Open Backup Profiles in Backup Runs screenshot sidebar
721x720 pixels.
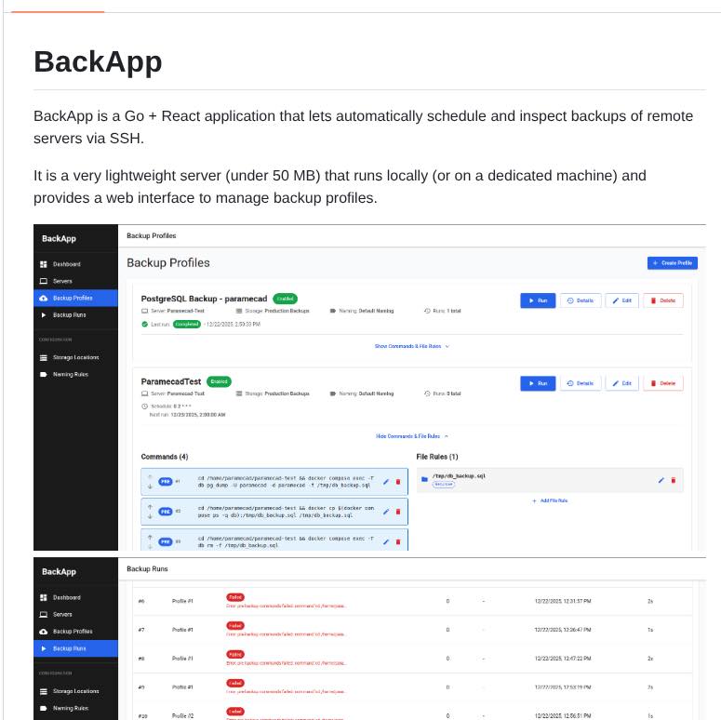click(75, 632)
